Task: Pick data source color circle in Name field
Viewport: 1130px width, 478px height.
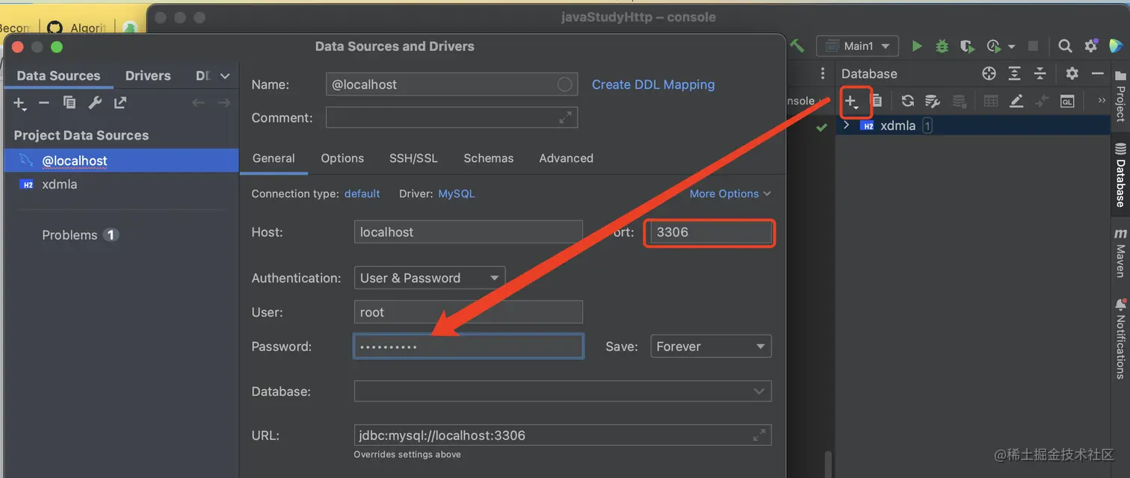Action: [x=565, y=84]
